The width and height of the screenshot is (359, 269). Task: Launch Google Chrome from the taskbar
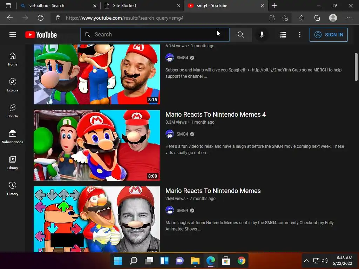click(241, 261)
